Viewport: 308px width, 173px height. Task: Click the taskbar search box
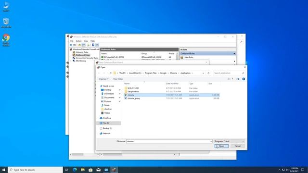pos(35,170)
